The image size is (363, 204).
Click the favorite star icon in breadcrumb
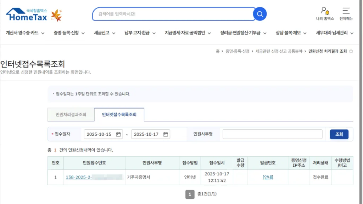351,51
